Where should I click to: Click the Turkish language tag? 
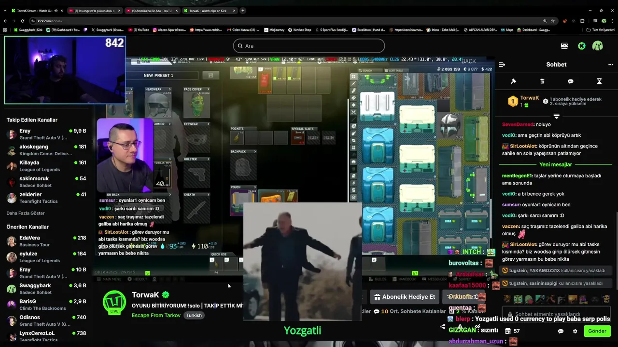pos(194,315)
